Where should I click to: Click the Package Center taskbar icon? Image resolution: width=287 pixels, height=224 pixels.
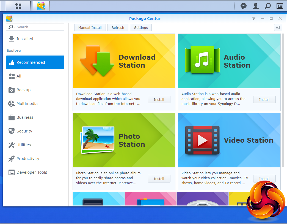coord(41,6)
